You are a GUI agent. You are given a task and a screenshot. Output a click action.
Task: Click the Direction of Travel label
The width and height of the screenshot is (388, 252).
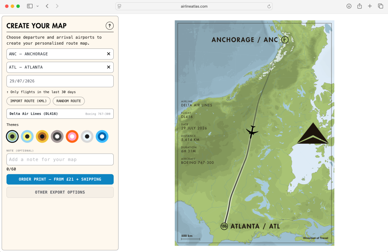316,238
